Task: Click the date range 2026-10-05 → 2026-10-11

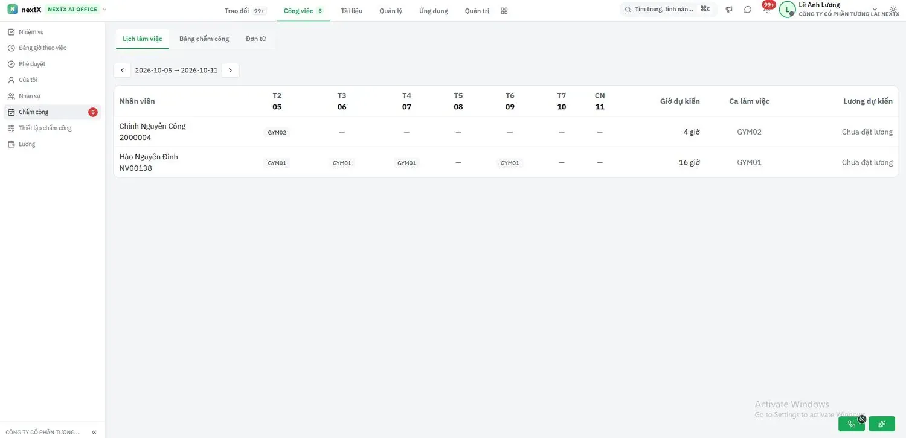Action: point(176,71)
